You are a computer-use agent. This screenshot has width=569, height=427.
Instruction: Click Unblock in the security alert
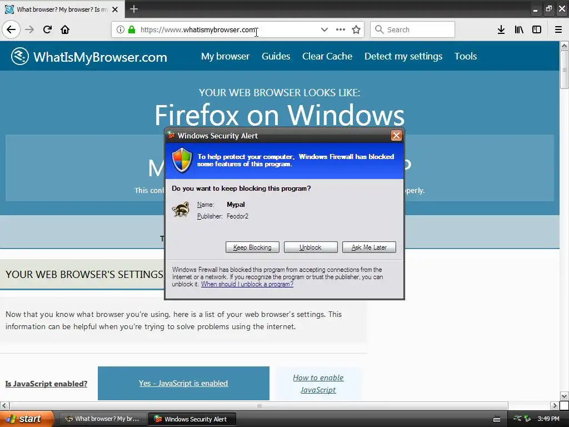coord(311,247)
